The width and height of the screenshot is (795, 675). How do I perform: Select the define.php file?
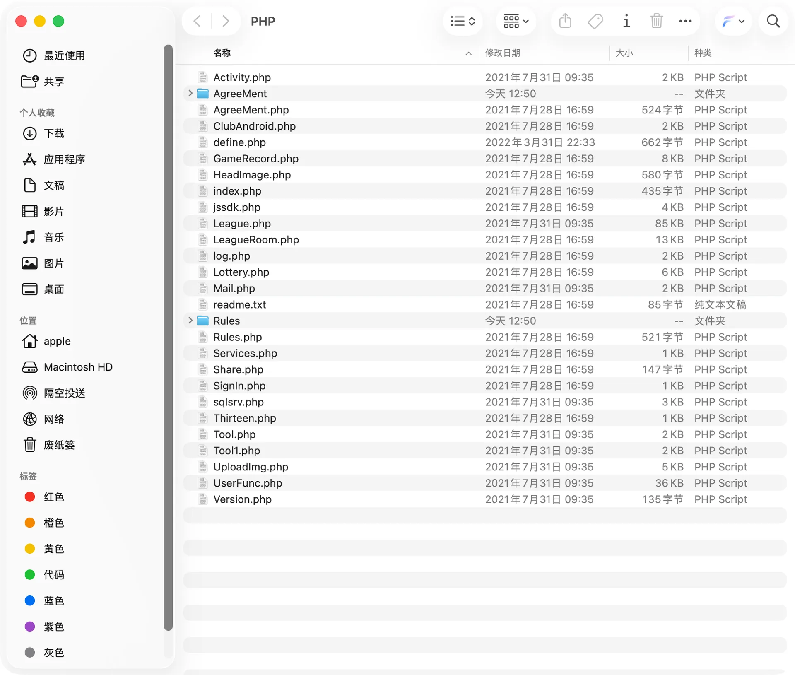484,142
